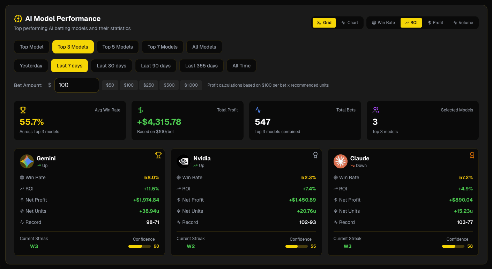This screenshot has height=269, width=492.
Task: Select the Last 30 days time filter
Action: tap(111, 66)
